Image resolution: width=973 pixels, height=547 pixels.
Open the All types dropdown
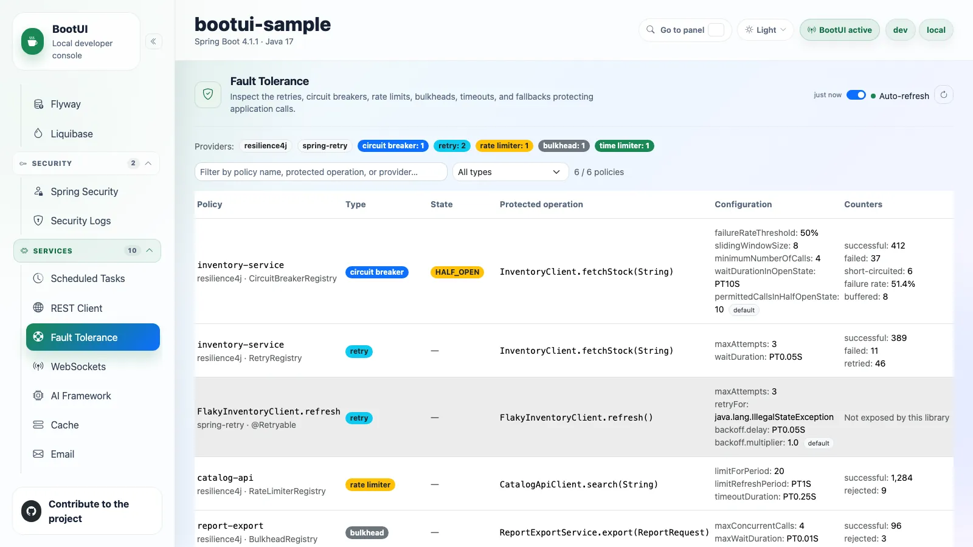[x=510, y=172]
